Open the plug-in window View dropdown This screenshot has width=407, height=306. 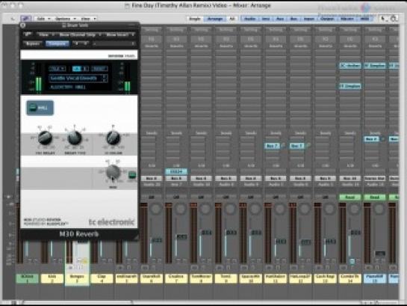pyautogui.click(x=46, y=34)
